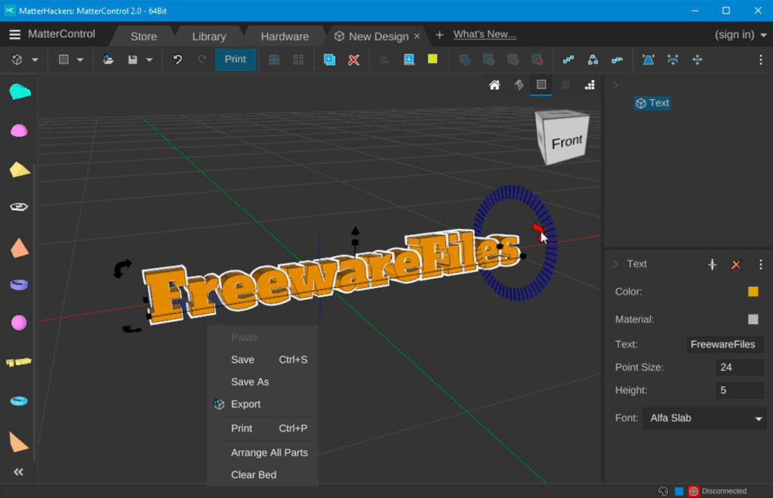Image resolution: width=773 pixels, height=498 pixels.
Task: Select the Undo icon in the toolbar
Action: click(177, 59)
